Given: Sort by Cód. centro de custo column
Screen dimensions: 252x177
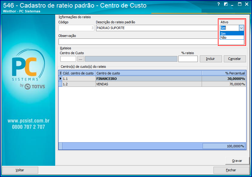Looking at the screenshot, I should tap(79, 73).
